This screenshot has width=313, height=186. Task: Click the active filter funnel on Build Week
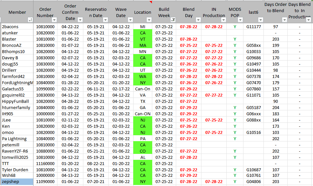click(x=173, y=20)
